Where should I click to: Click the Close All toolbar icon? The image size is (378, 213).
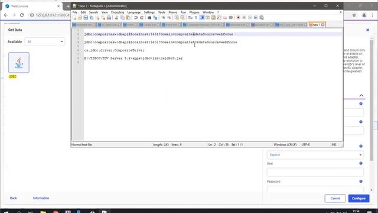(103, 18)
